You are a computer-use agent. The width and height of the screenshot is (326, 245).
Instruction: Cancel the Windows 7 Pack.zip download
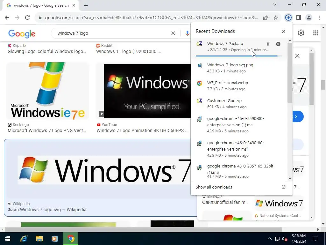pyautogui.click(x=278, y=44)
